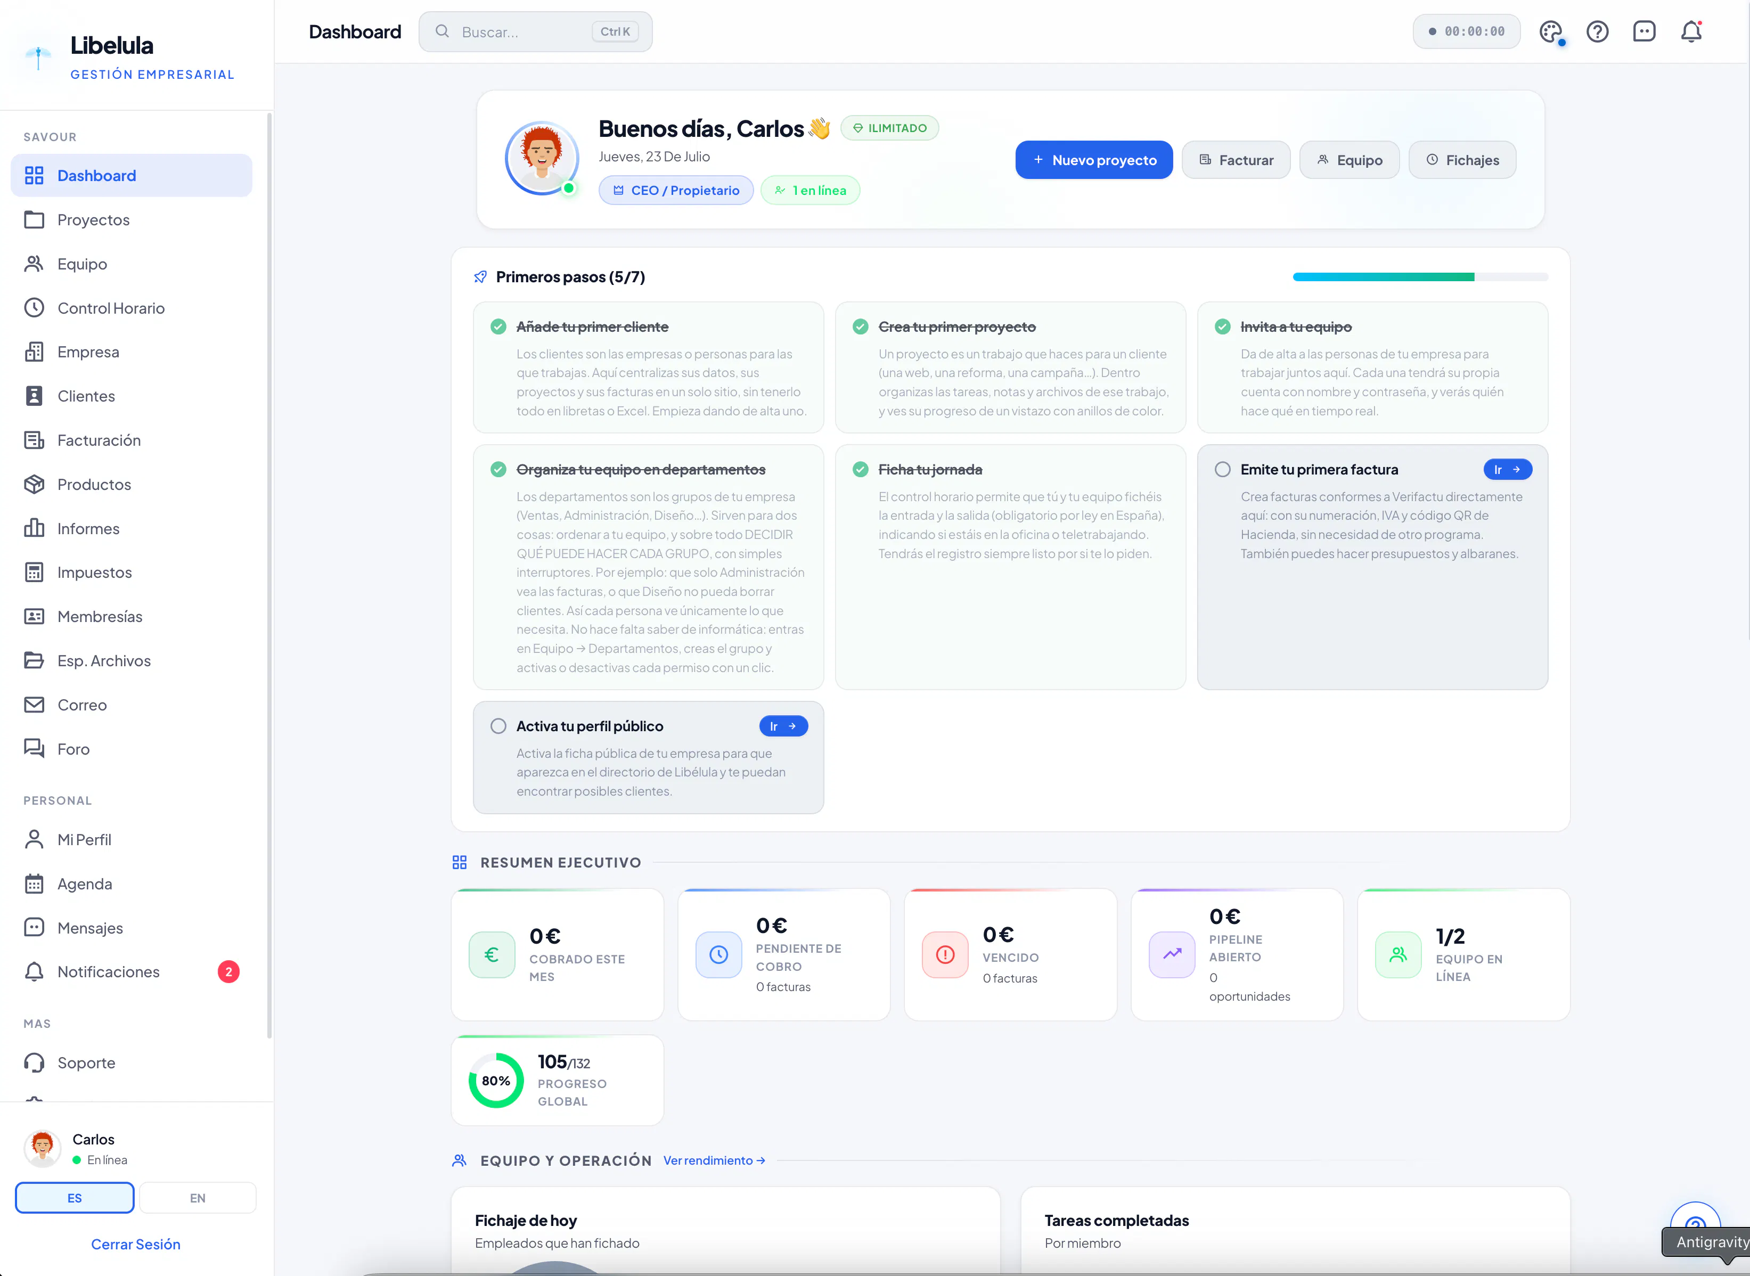Click the Agenda calendar icon

34,884
